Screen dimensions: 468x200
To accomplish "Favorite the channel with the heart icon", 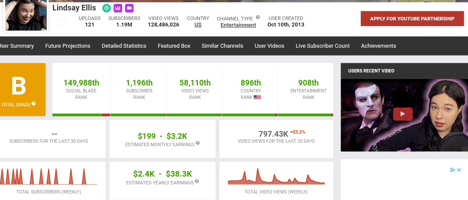I will (x=62, y=23).
